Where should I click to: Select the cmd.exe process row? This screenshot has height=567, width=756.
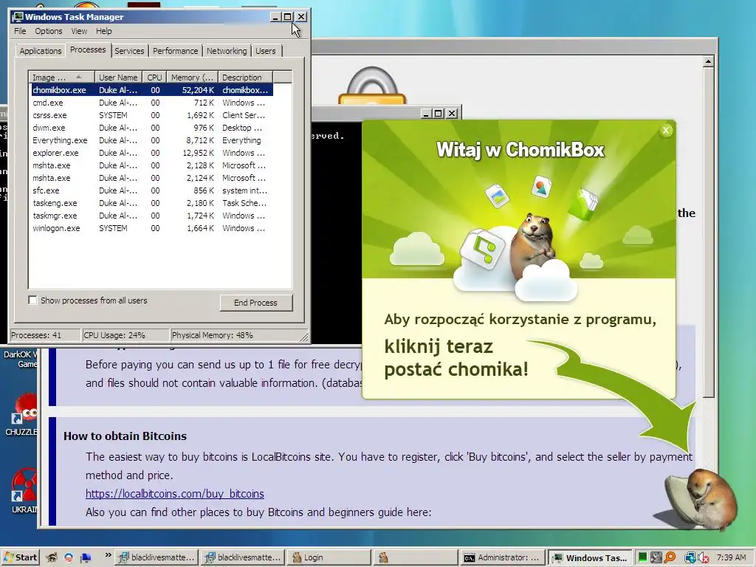152,103
